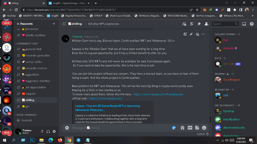Open the lepasa.com/FiestaLepasa link
Viewport: 257px width, 144px height.
click(158, 94)
